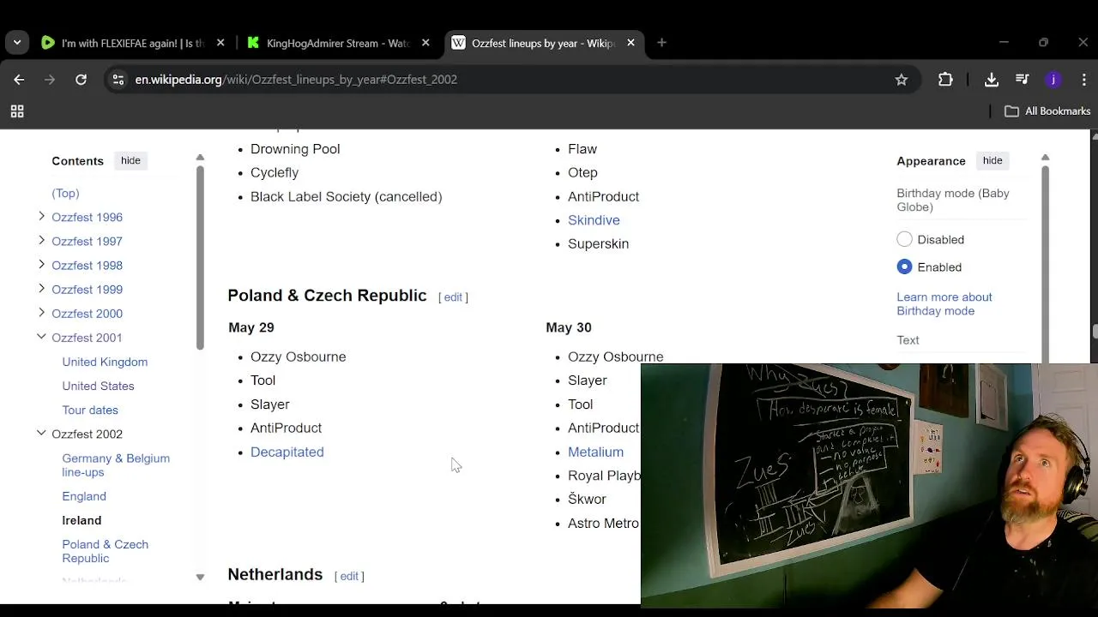Hide the Appearance panel

[x=992, y=160]
